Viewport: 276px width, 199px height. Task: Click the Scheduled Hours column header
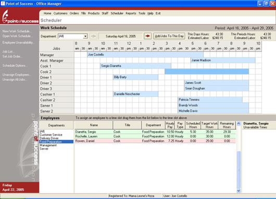[x=193, y=125]
